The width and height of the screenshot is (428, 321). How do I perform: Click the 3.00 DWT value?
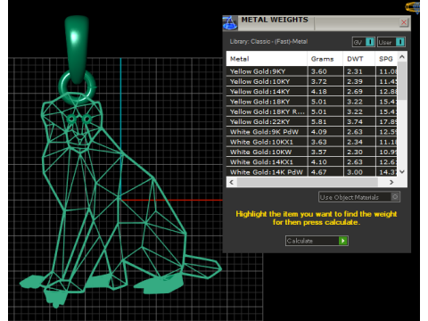pyautogui.click(x=355, y=172)
